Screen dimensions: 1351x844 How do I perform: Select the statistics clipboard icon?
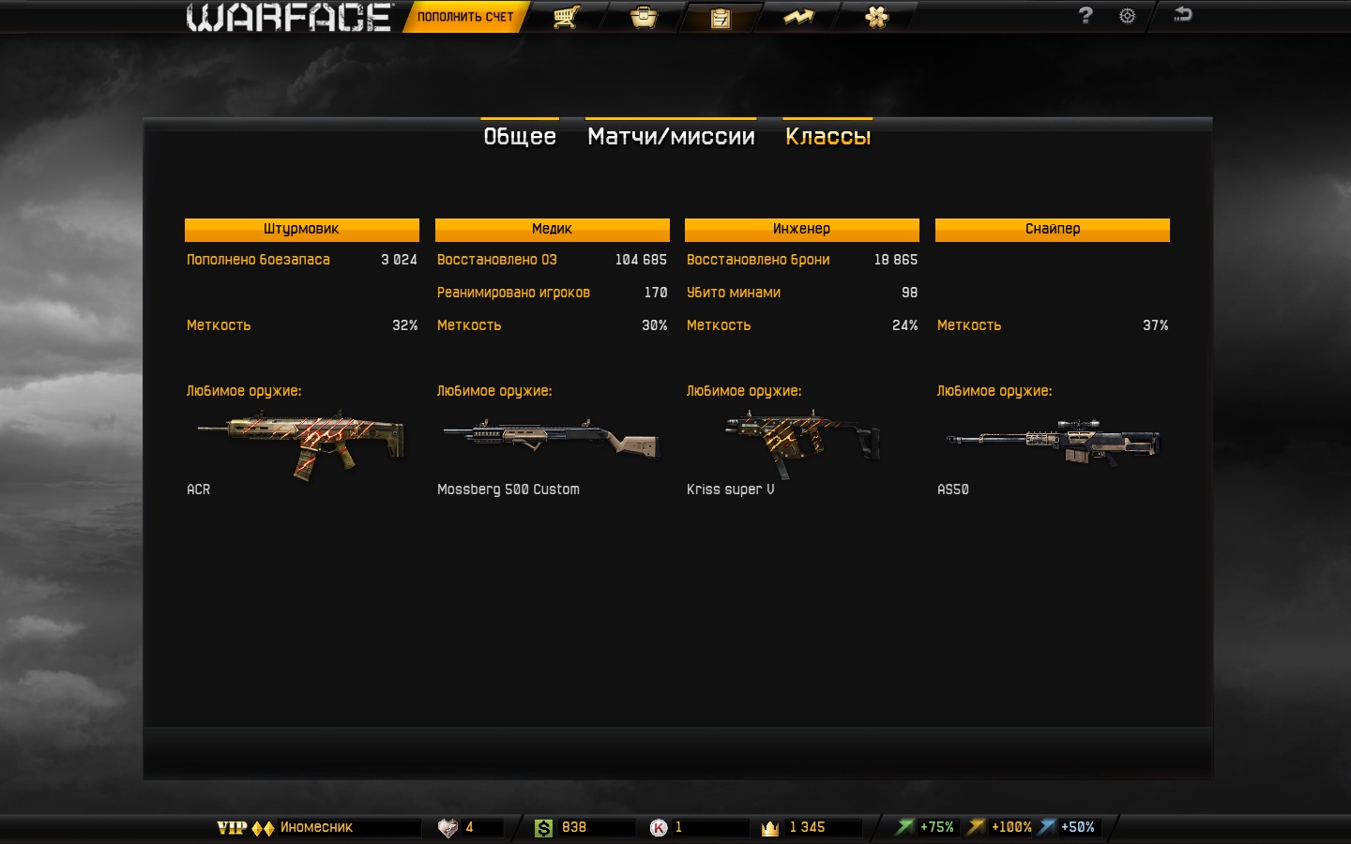(x=721, y=18)
